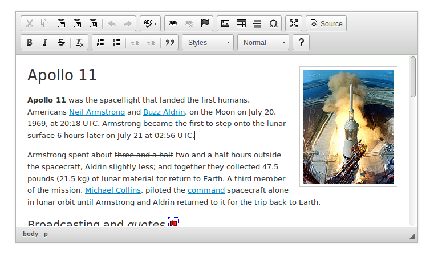Open the Normal paragraph format dropdown
The height and width of the screenshot is (256, 430).
pos(263,43)
